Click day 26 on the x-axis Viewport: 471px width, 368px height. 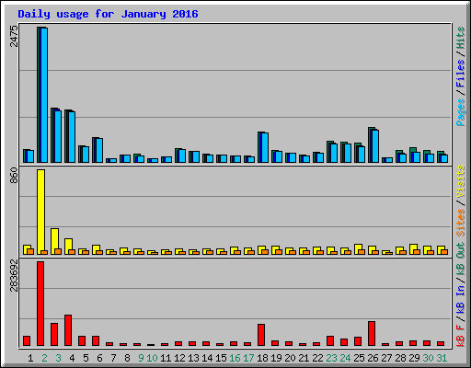tap(373, 358)
